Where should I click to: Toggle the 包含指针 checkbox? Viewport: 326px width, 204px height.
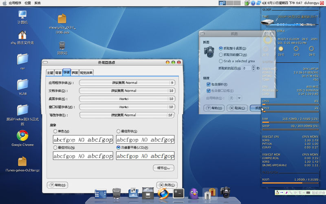[x=209, y=84]
